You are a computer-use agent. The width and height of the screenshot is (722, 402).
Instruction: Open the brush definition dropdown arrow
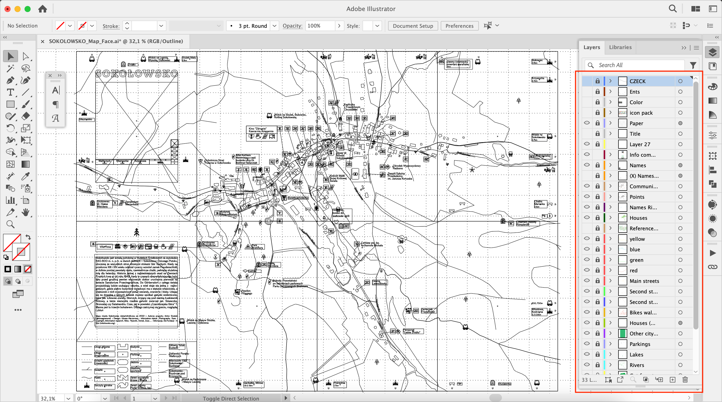pyautogui.click(x=275, y=26)
